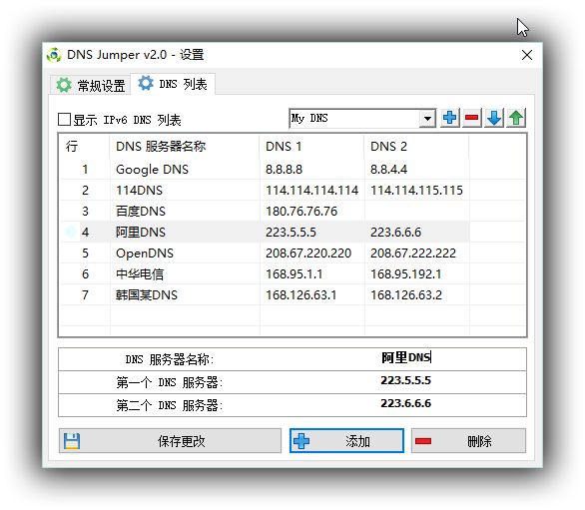Switch to the 常规设置 tab
The width and height of the screenshot is (585, 510).
pyautogui.click(x=91, y=85)
